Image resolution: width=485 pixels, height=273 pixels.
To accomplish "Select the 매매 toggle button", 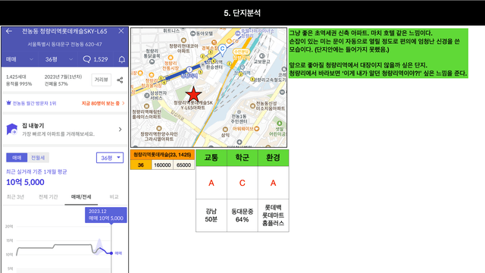I will pos(17,158).
